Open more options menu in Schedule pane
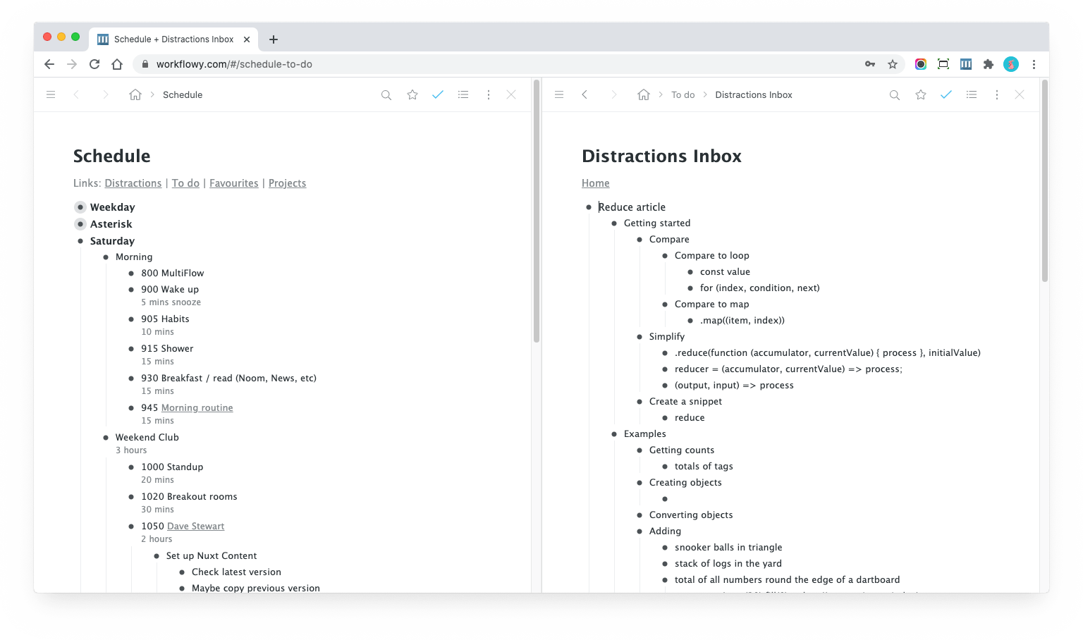Viewport: 1083px width, 640px height. point(489,94)
